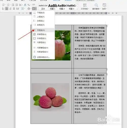Choose 外侧框线(S) outside borders
Screen dimensions: 127x128
(43, 38)
